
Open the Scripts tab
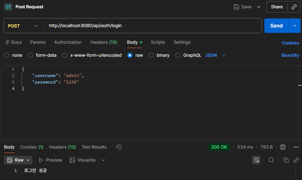158,42
